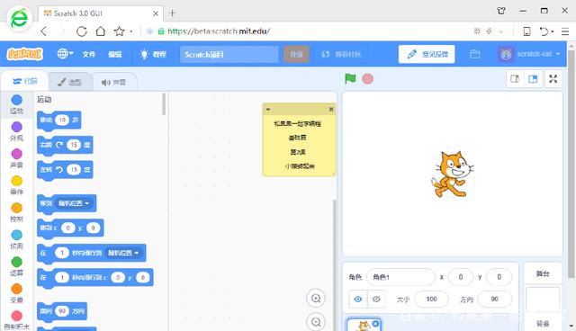Image resolution: width=576 pixels, height=331 pixels.
Task: Select the pink My Blocks category
Action: (16, 320)
